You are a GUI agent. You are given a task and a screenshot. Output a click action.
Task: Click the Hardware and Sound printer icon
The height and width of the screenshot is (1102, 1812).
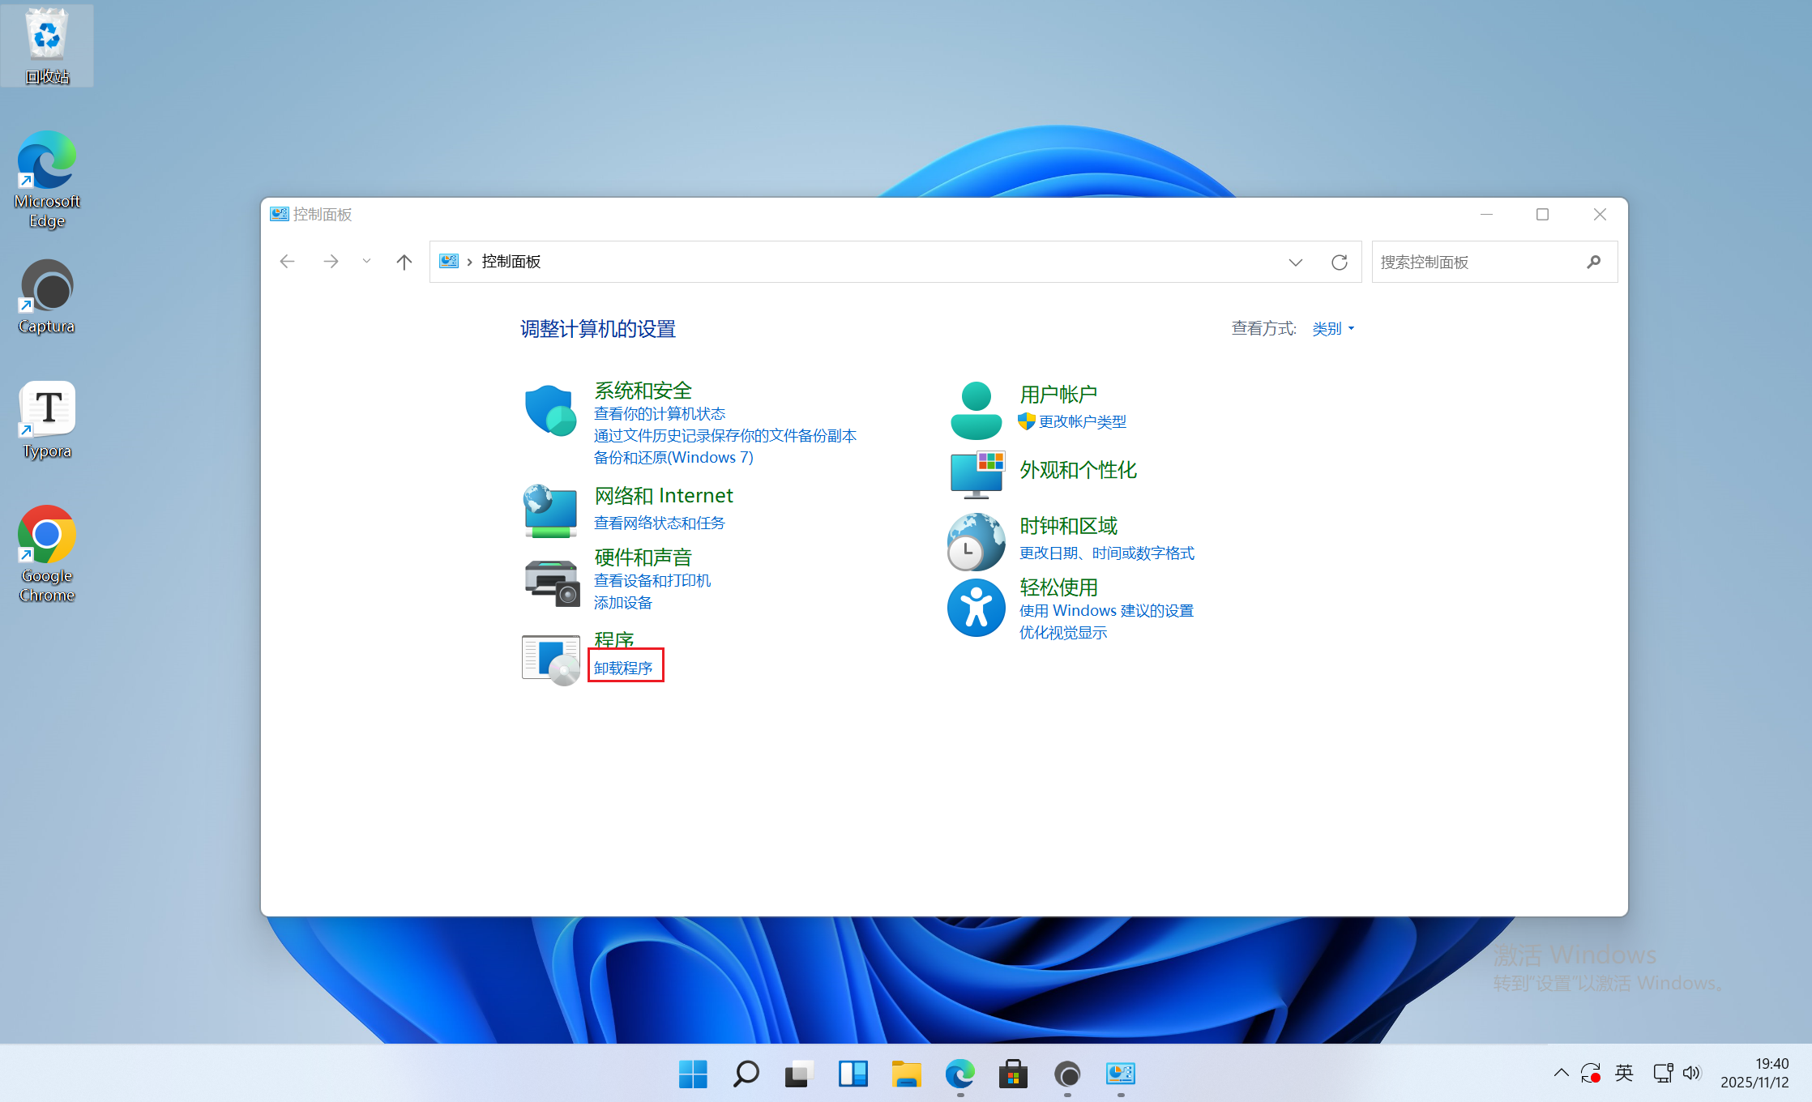[x=551, y=582]
